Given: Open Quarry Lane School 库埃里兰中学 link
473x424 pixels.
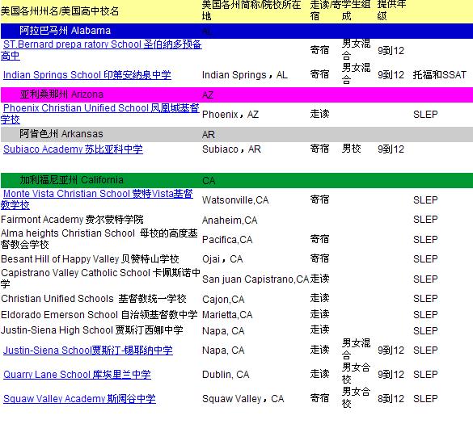Looking at the screenshot, I should [x=77, y=375].
